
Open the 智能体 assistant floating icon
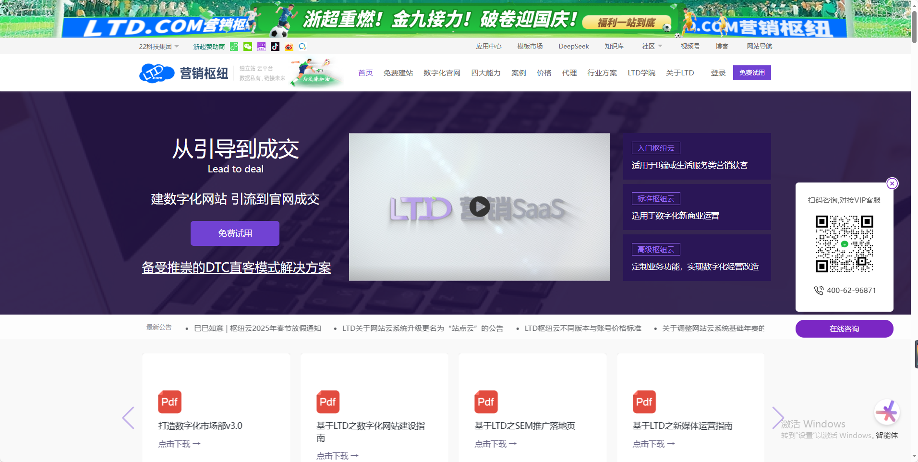click(x=887, y=413)
